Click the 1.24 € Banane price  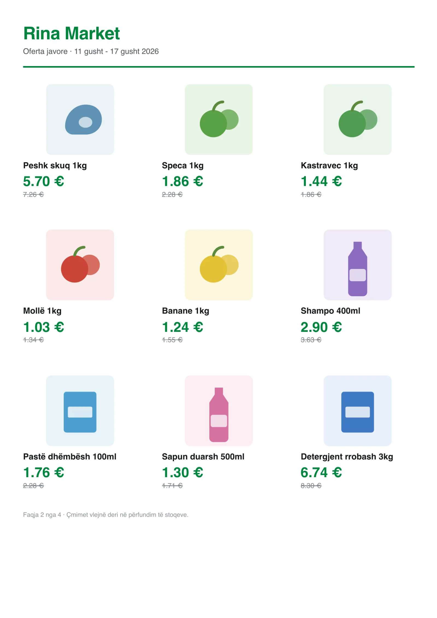coord(182,327)
